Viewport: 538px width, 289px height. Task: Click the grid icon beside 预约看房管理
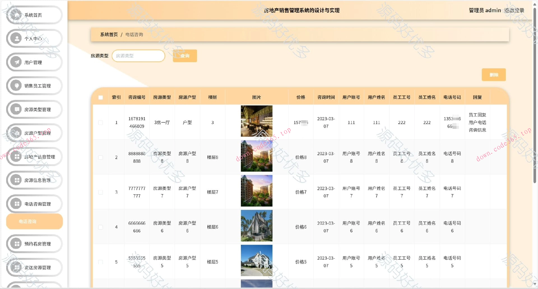(16, 244)
